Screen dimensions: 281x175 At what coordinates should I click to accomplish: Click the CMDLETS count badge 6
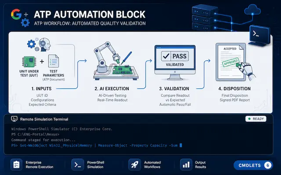click(268, 165)
